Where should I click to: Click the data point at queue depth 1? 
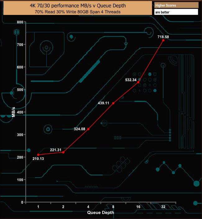[x=38, y=155]
